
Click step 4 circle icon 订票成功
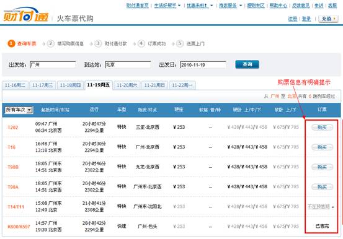tap(141, 43)
